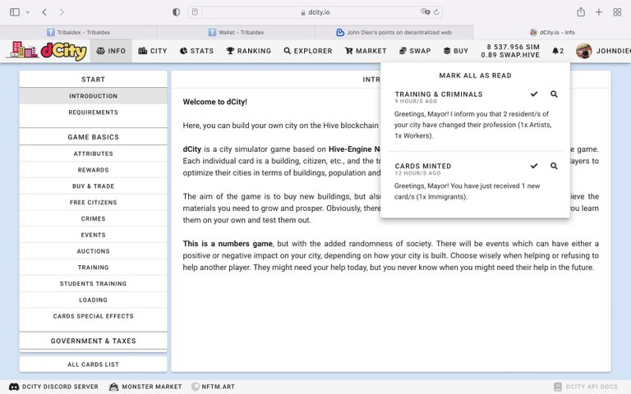Viewport: 631px width, 394px height.
Task: Open ALL CARDS LIST
Action: (x=94, y=364)
